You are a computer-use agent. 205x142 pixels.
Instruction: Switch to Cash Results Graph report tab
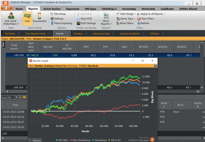coord(35,34)
